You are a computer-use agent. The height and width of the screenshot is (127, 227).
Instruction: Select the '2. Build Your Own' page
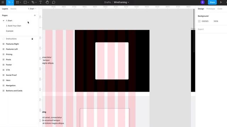tap(13, 26)
